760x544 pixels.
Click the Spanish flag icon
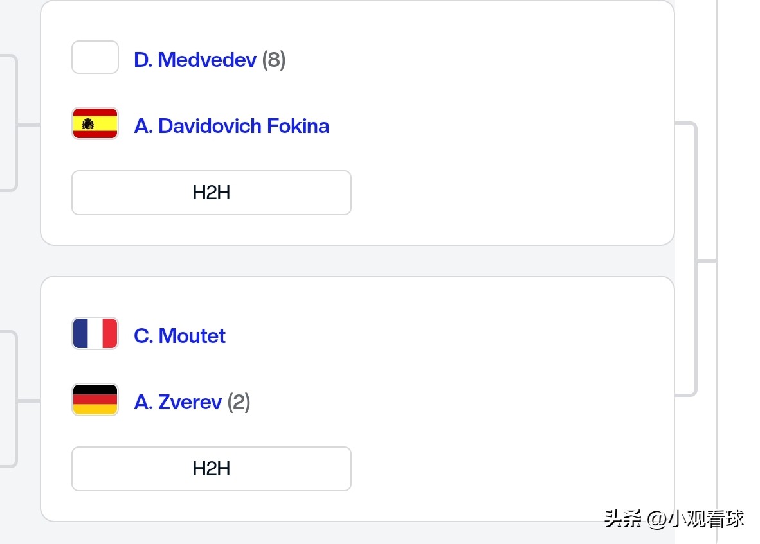pyautogui.click(x=95, y=124)
